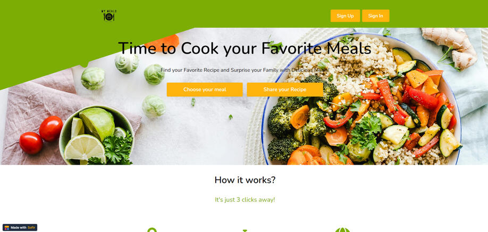488x232 pixels.
Task: Click the cherry tomatoes in hero image
Action: [41, 135]
